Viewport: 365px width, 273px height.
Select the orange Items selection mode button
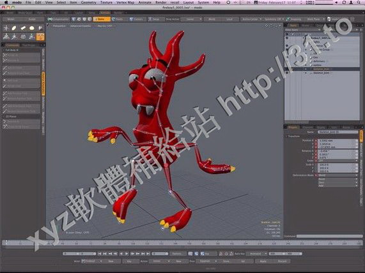click(102, 19)
